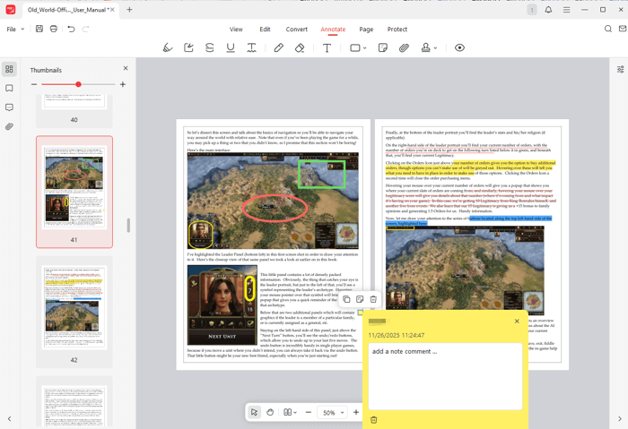Select the Sticky Note tool

[383, 48]
